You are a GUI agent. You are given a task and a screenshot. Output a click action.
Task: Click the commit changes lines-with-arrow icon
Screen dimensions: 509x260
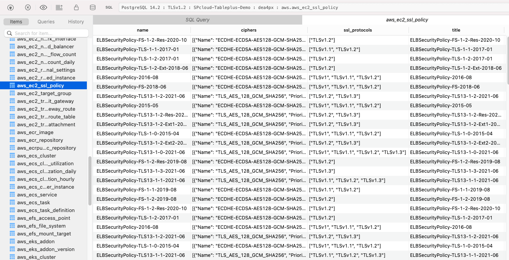(x=59, y=7)
